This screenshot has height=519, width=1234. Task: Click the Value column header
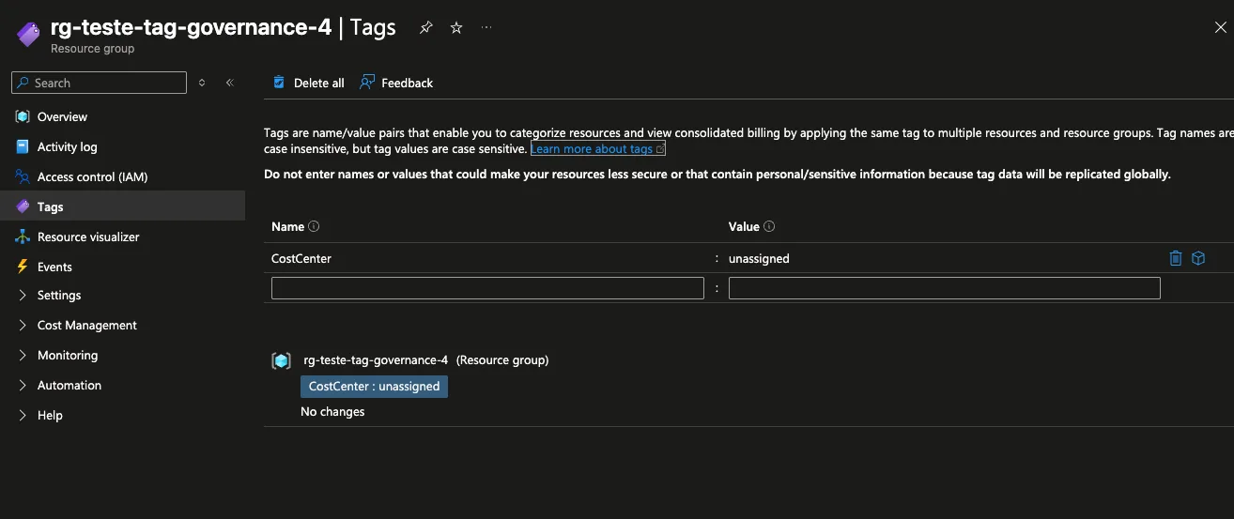point(744,226)
